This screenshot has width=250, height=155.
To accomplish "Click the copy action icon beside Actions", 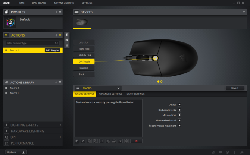I will coord(67,35).
